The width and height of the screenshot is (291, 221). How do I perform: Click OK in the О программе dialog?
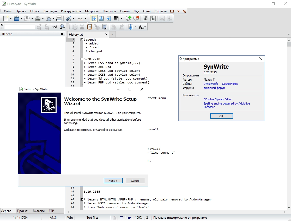(221, 116)
